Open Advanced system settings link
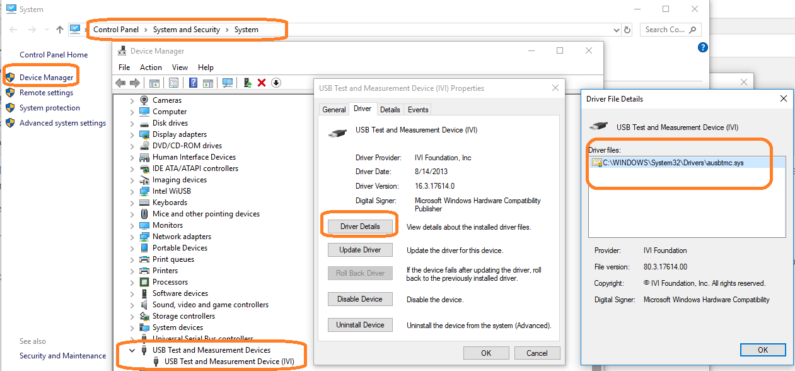 pyautogui.click(x=62, y=123)
